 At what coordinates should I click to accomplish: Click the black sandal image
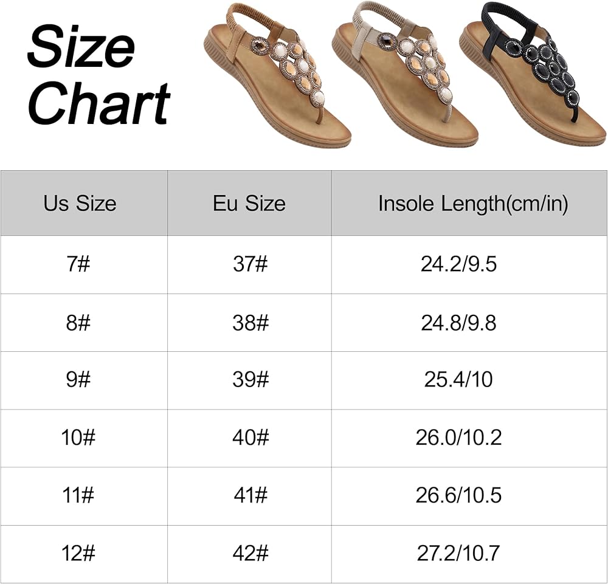tap(533, 82)
